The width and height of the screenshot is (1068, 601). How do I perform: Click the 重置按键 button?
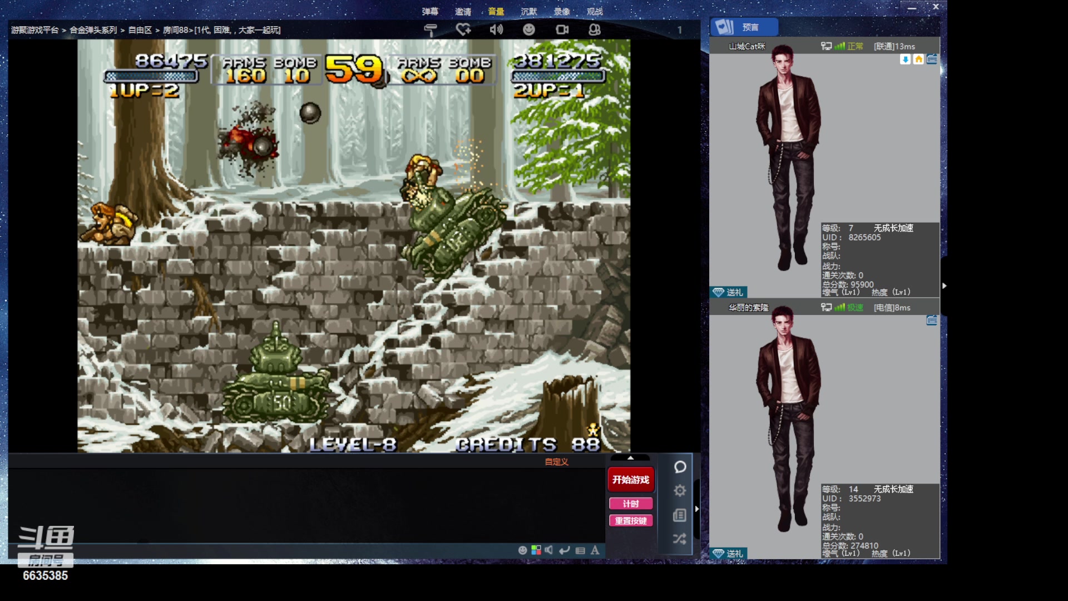coord(630,521)
